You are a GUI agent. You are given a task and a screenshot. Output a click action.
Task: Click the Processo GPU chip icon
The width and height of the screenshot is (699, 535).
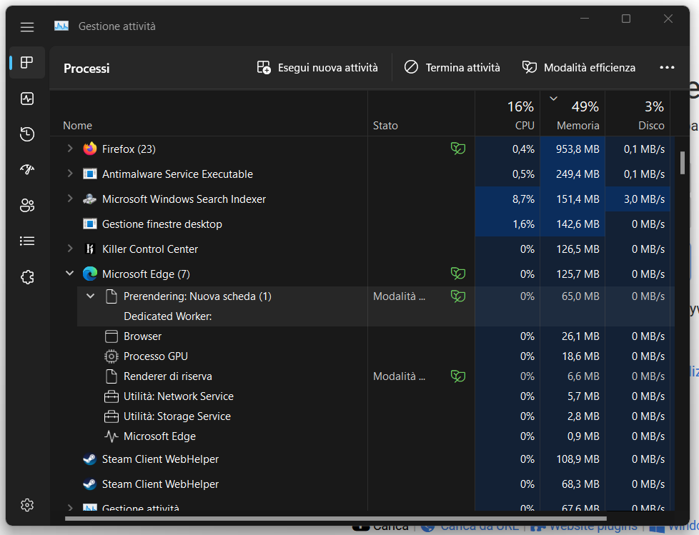(111, 356)
